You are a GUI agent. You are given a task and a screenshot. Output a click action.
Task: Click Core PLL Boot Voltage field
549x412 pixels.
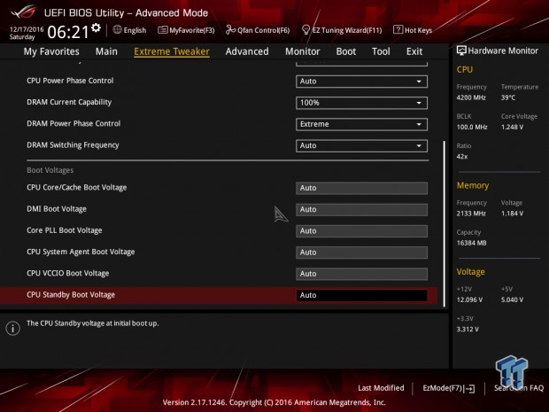[361, 231]
